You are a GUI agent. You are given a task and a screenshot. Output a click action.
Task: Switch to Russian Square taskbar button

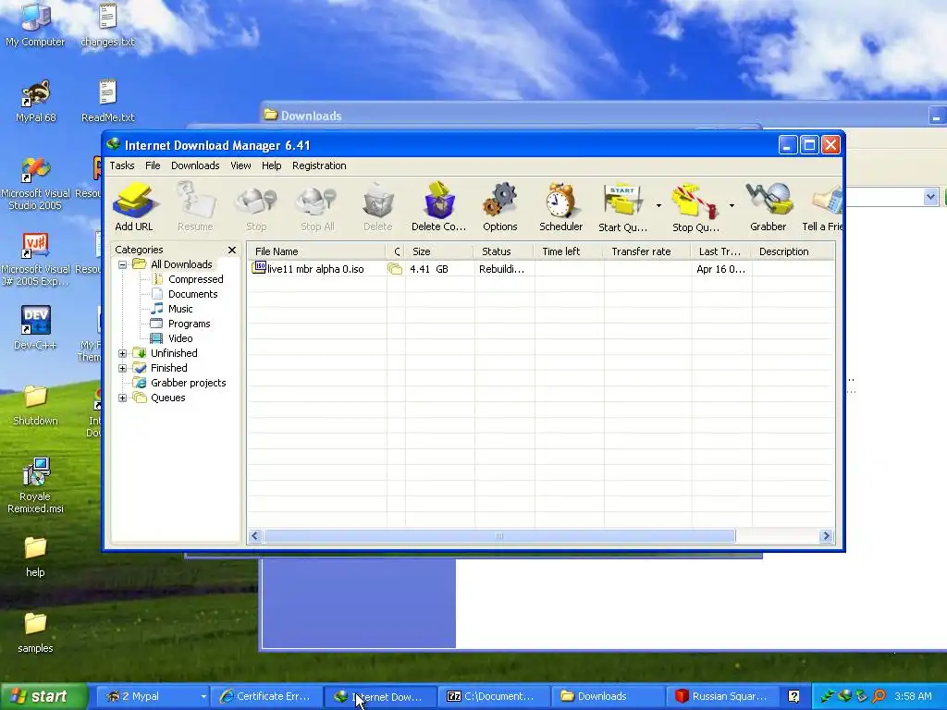[x=721, y=696]
